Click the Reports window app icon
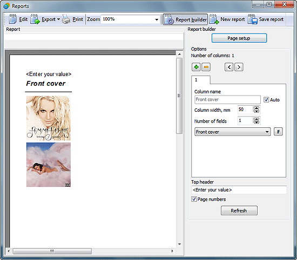297x260 pixels. click(6, 6)
